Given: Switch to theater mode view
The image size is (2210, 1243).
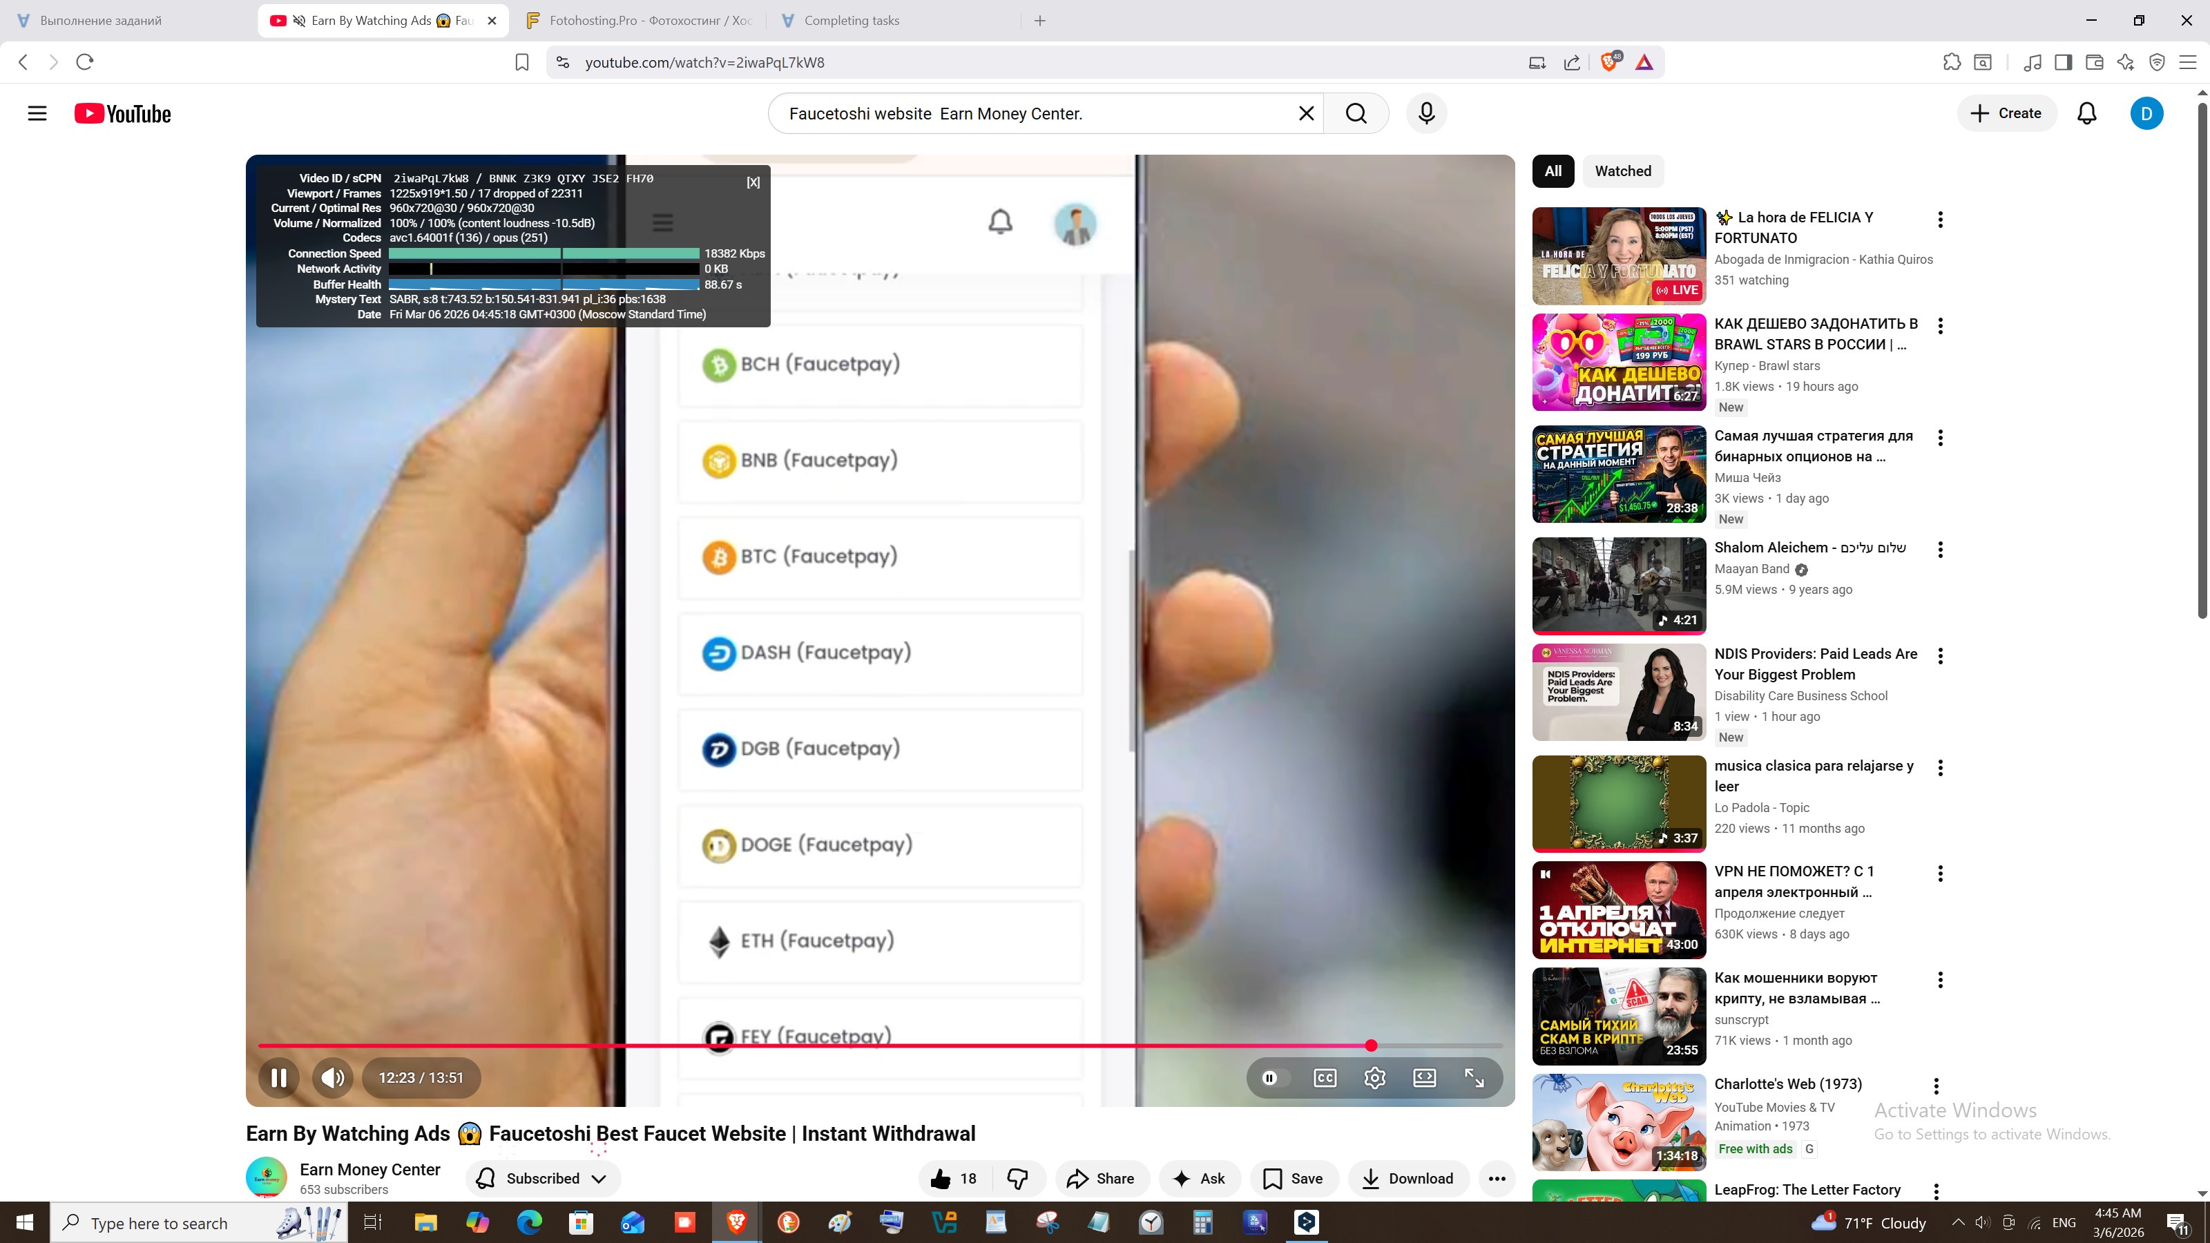Looking at the screenshot, I should (x=1424, y=1077).
